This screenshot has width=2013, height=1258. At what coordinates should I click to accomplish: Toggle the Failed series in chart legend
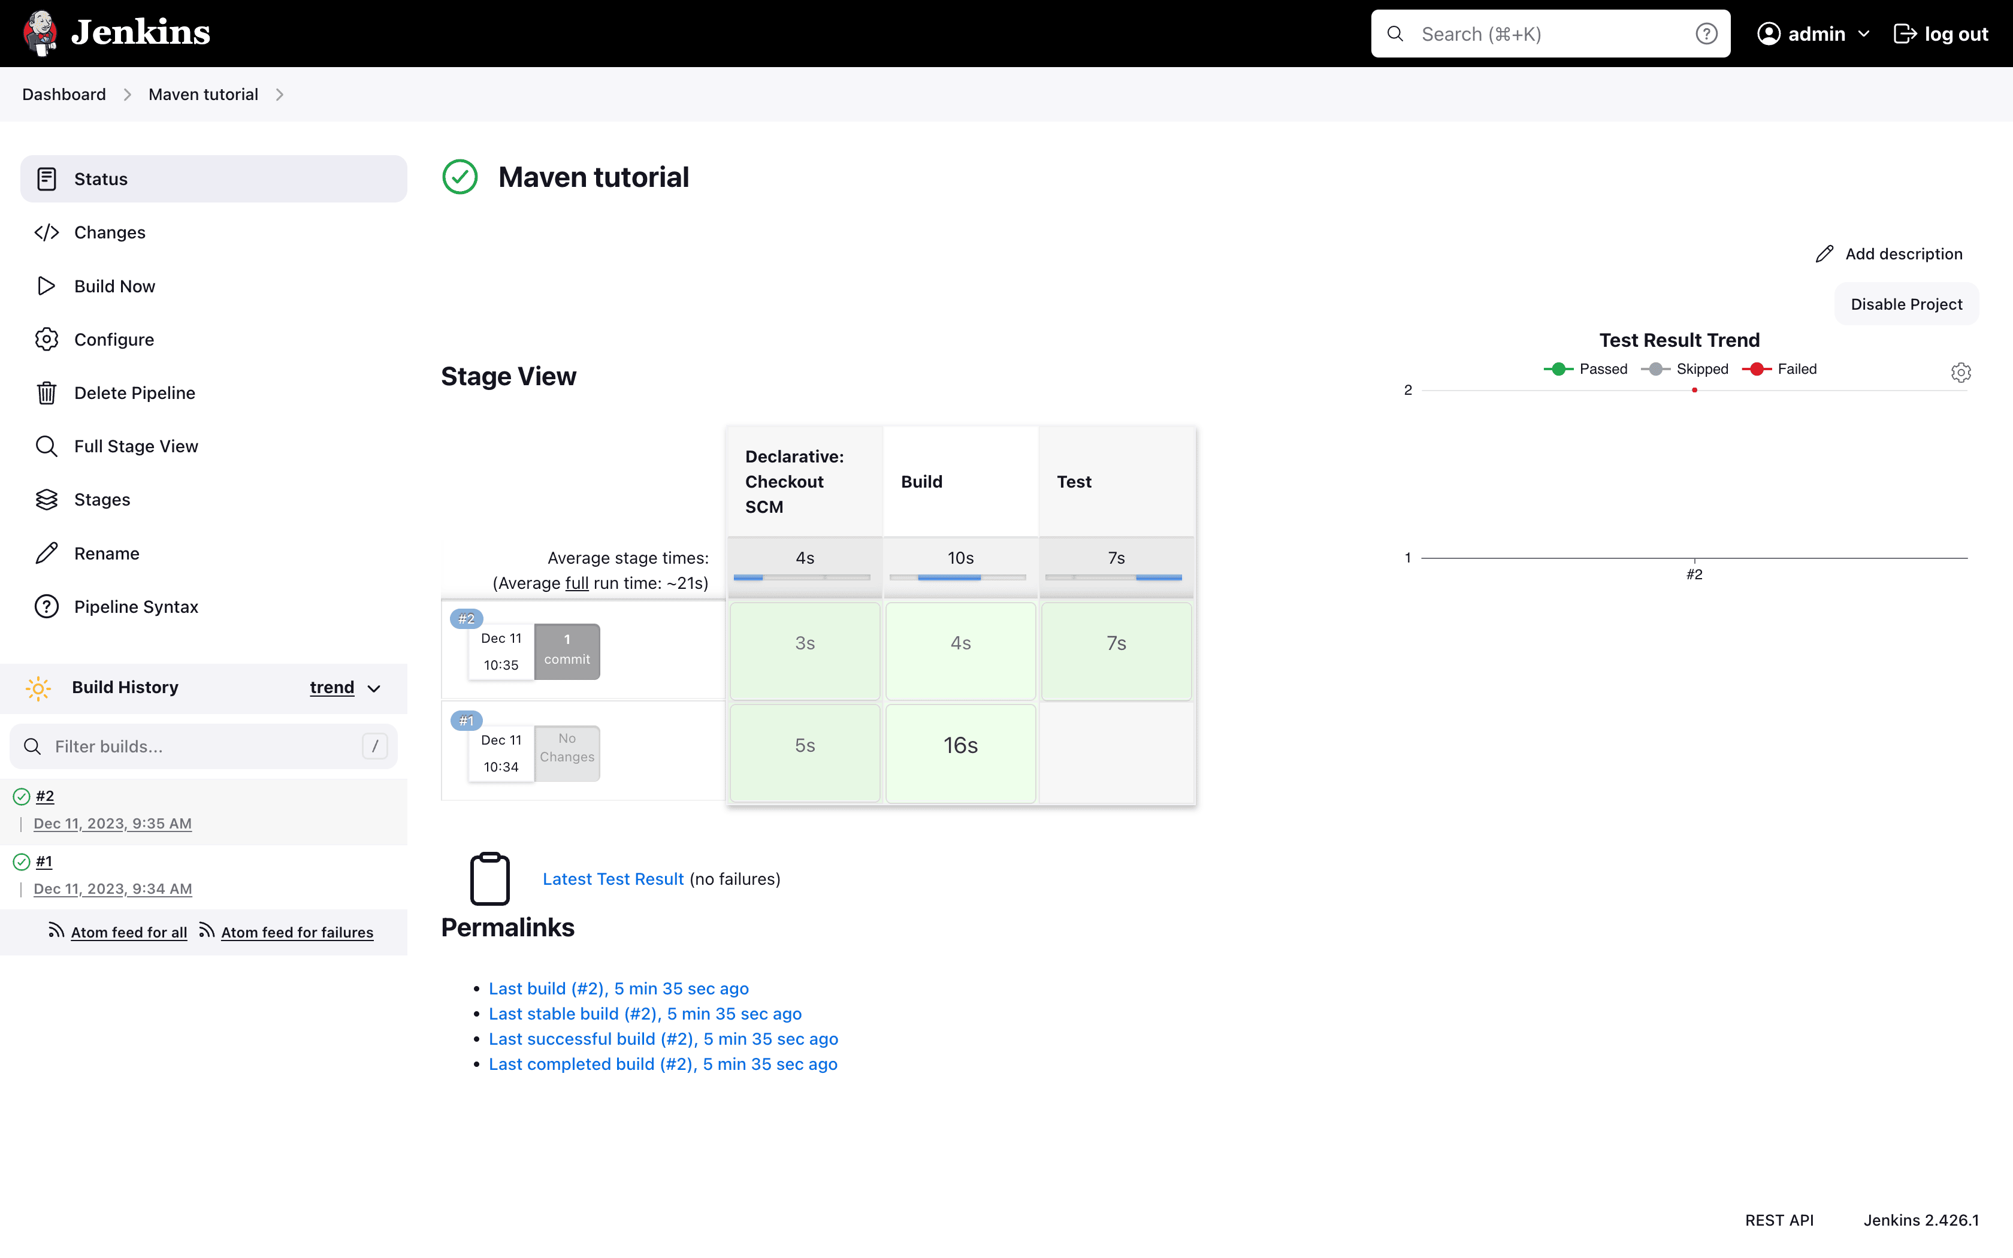1779,368
